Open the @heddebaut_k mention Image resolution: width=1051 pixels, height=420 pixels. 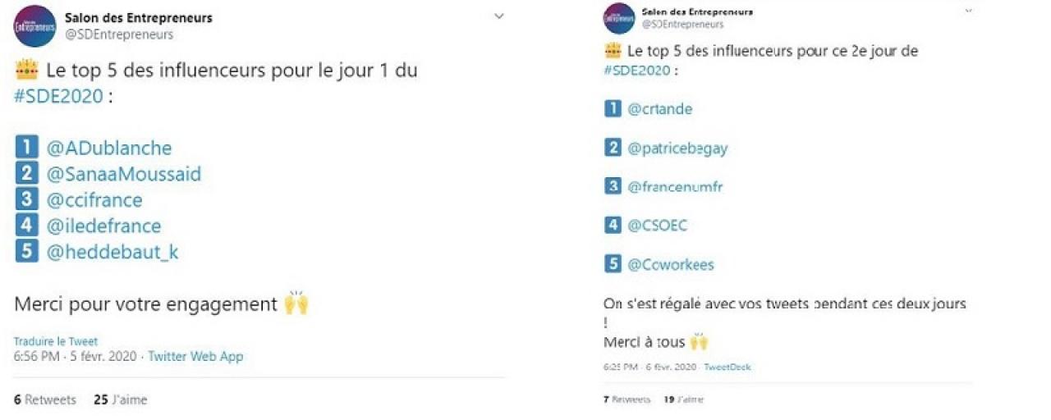[112, 252]
